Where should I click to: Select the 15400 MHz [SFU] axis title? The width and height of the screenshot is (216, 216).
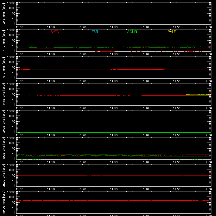click(4, 202)
